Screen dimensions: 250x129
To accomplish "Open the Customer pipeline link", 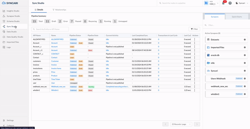I will [x=55, y=61].
